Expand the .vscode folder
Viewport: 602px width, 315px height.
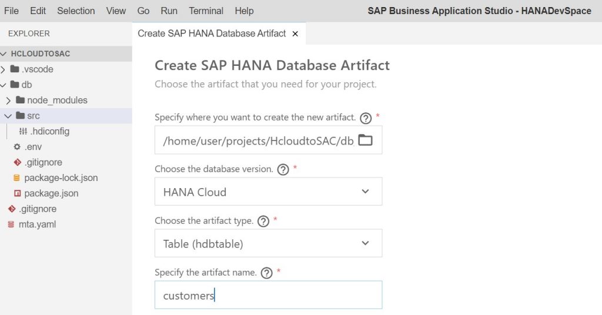3,69
